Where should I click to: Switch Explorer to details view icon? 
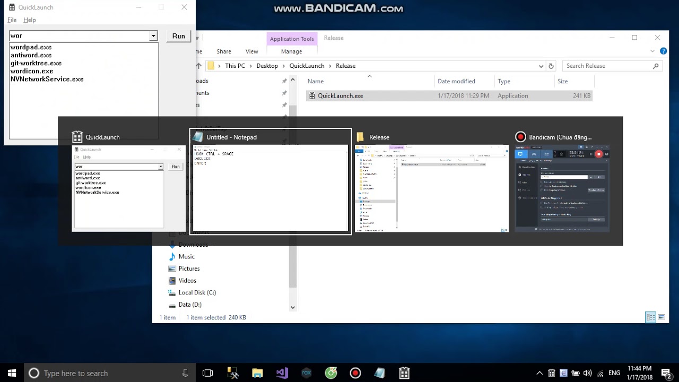(x=650, y=317)
